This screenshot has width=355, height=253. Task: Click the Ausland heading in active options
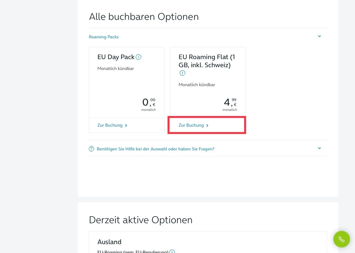tap(110, 242)
